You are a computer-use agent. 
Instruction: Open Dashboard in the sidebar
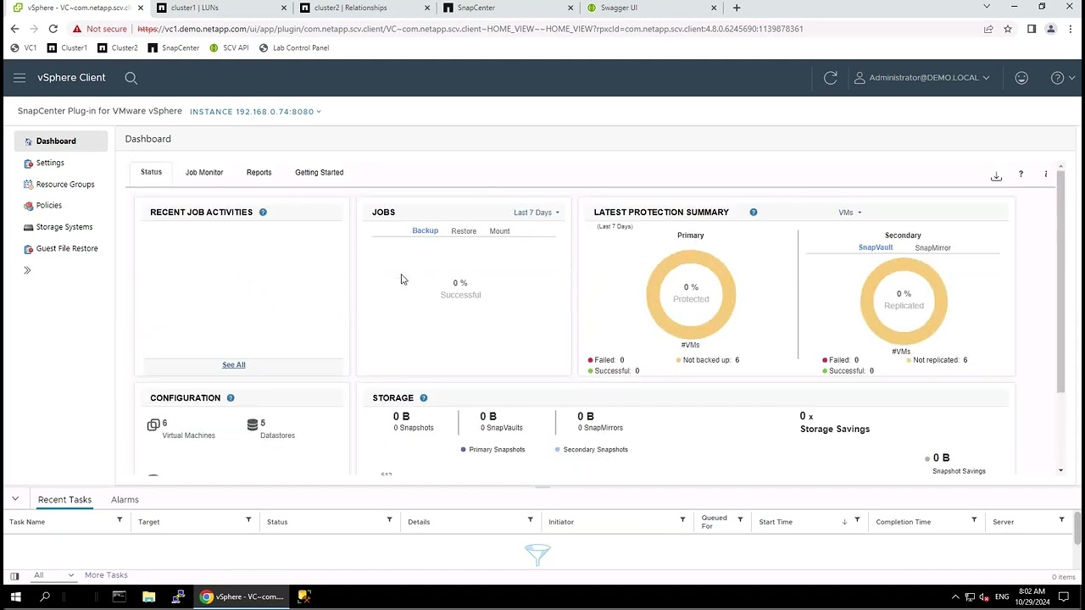[x=61, y=141]
